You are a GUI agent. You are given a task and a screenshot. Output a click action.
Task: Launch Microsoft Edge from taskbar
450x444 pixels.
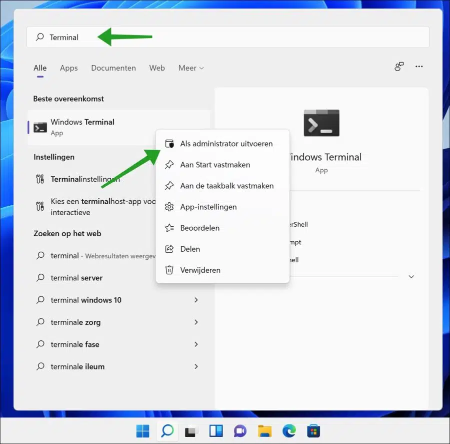pyautogui.click(x=289, y=431)
